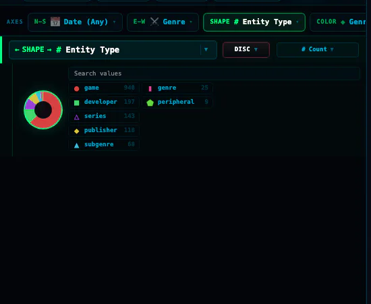The image size is (371, 304).
Task: Expand the Entity Type field dropdown arrow
Action: (x=206, y=50)
